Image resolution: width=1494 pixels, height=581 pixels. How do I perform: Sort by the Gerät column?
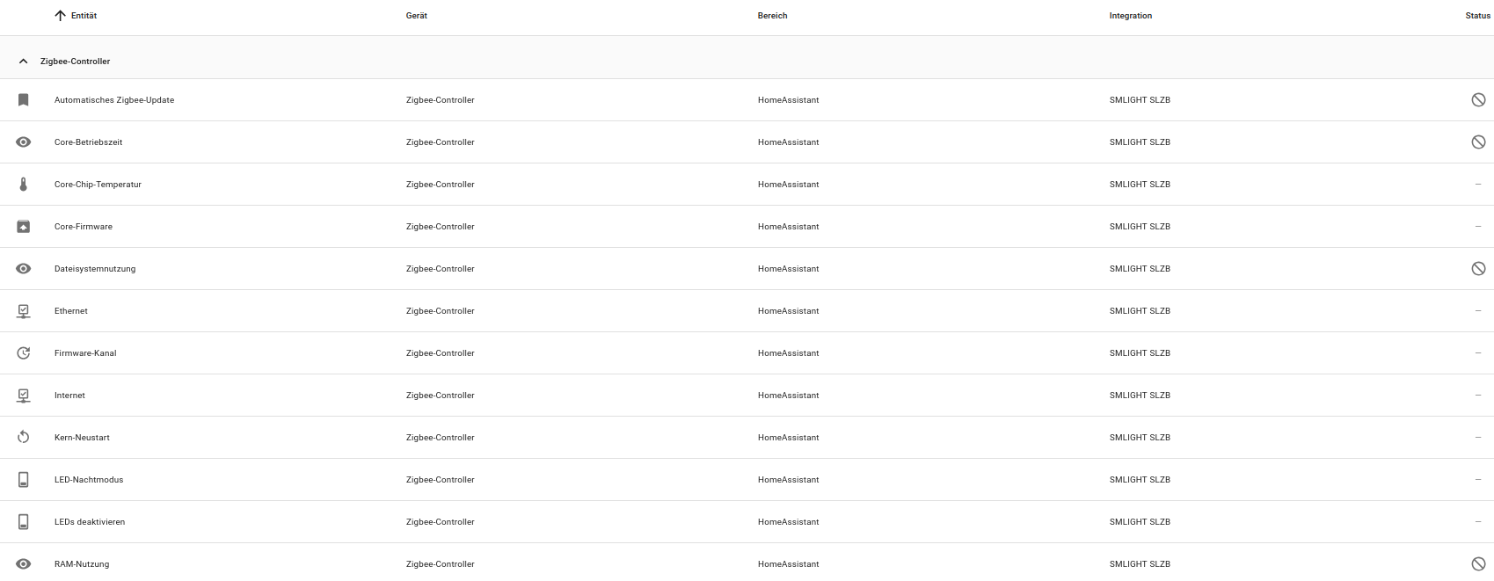(x=417, y=16)
